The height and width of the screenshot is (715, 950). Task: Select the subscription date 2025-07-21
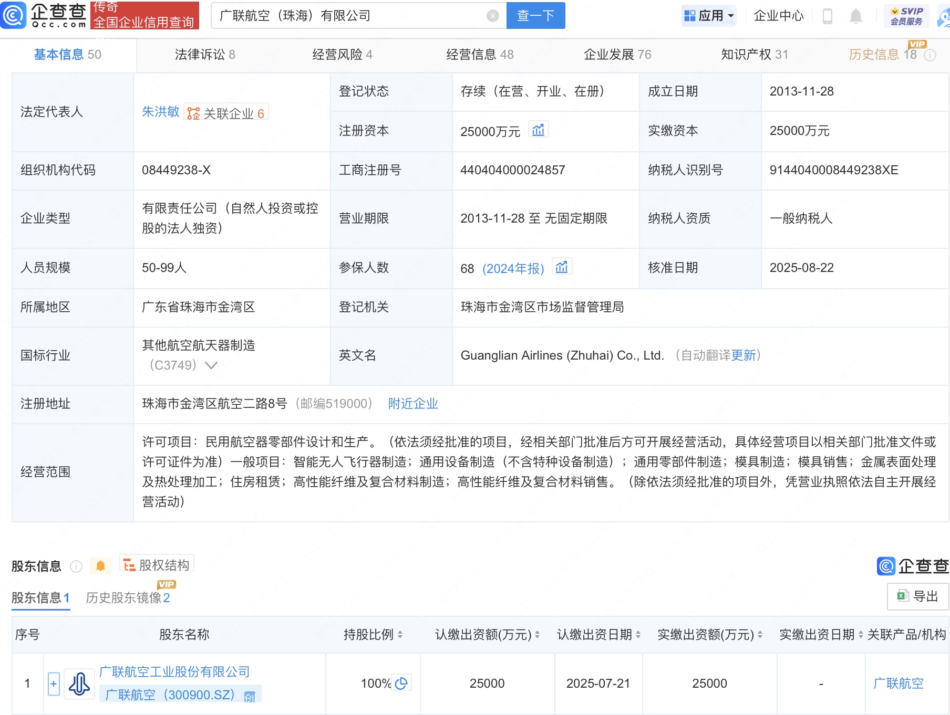tap(598, 684)
